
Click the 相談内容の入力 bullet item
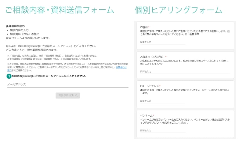point(19,30)
